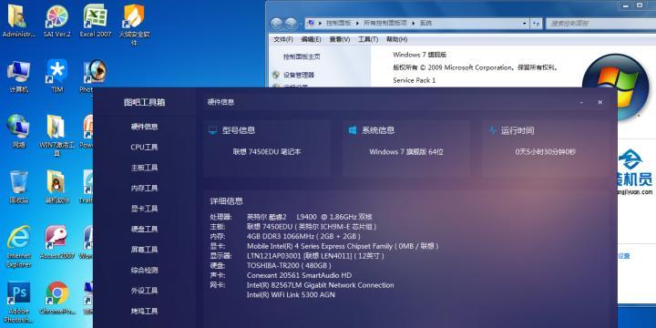This screenshot has width=656, height=328.
Task: Open the 查看(V) menu
Action: [339, 39]
